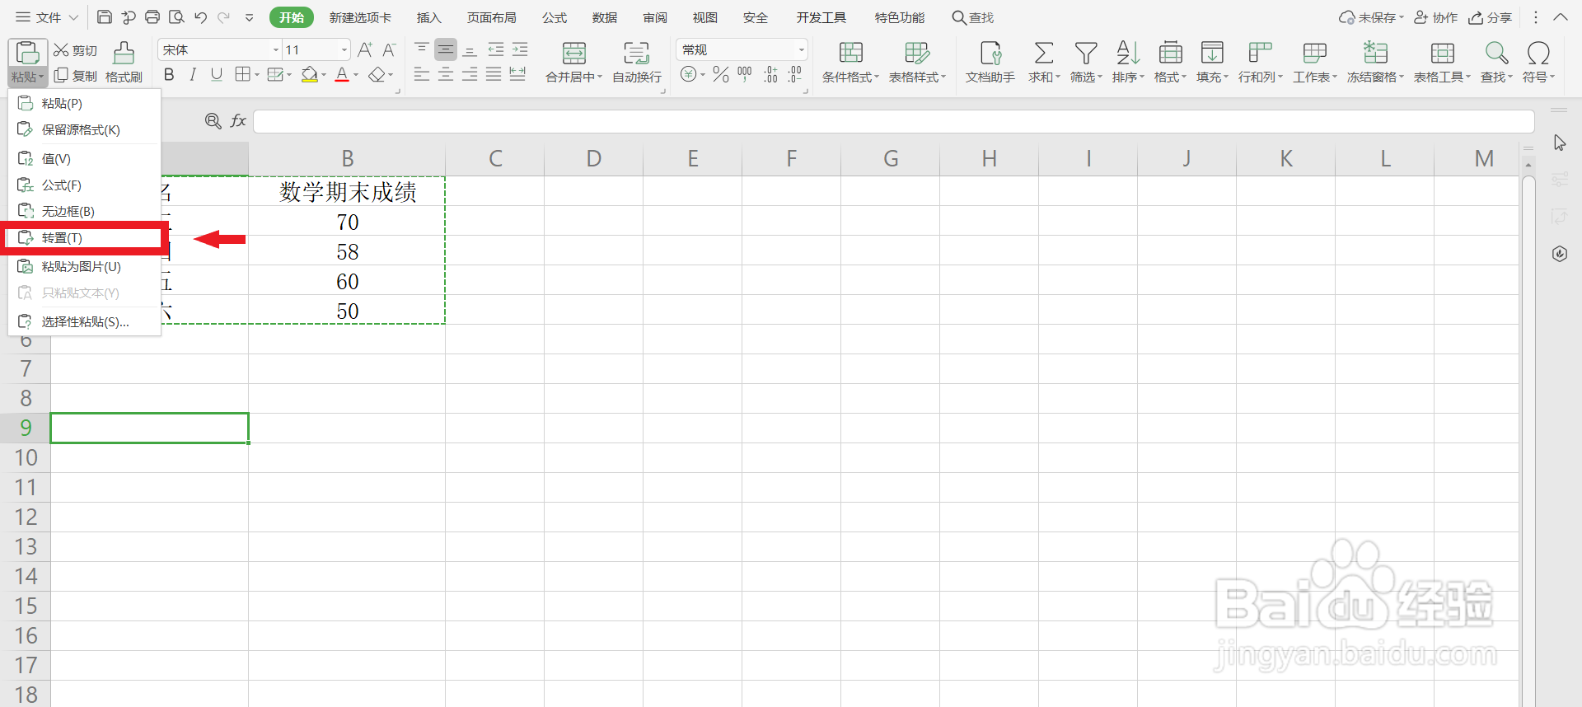Open the File (文件) menu dropdown
Screen dimensions: 1582x707
click(47, 17)
